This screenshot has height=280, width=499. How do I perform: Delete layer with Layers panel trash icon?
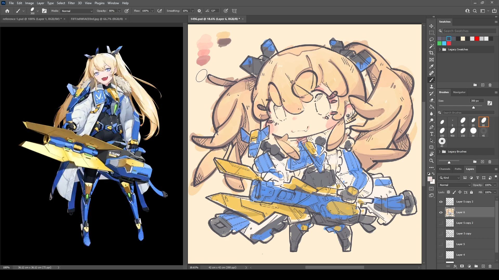pos(490,266)
